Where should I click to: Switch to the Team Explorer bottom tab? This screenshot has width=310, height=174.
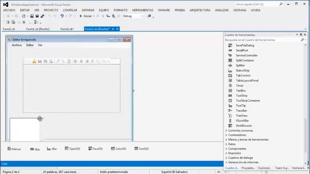click(282, 168)
